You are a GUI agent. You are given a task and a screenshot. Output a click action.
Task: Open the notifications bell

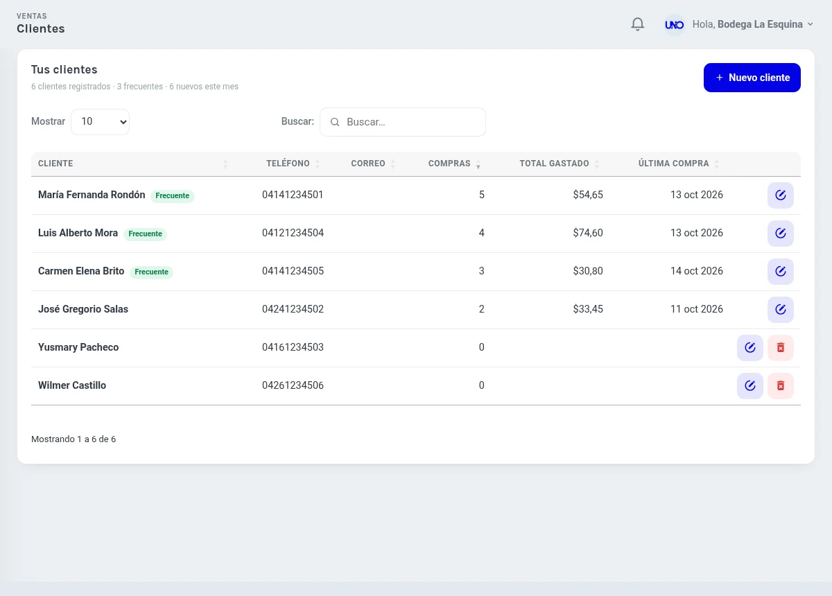[x=638, y=24]
